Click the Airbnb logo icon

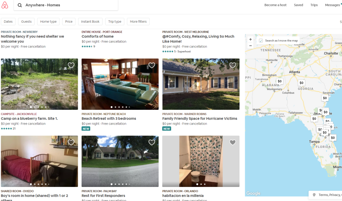click(5, 5)
